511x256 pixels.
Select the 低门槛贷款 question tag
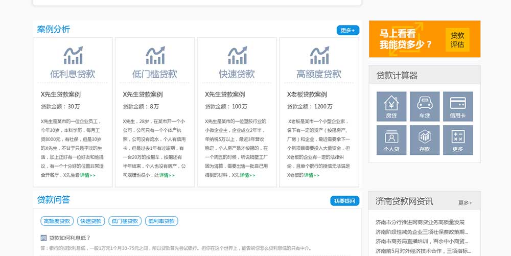(x=125, y=221)
